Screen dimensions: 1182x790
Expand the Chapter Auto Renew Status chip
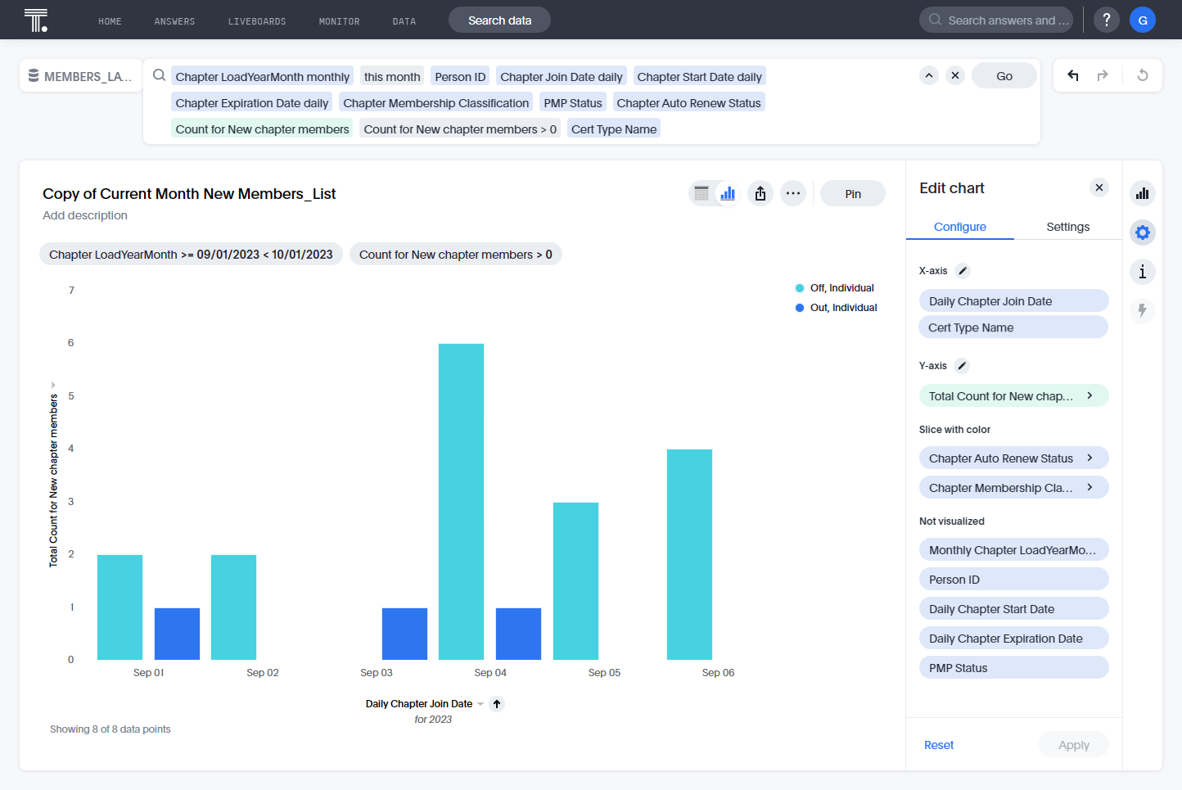pyautogui.click(x=1090, y=458)
